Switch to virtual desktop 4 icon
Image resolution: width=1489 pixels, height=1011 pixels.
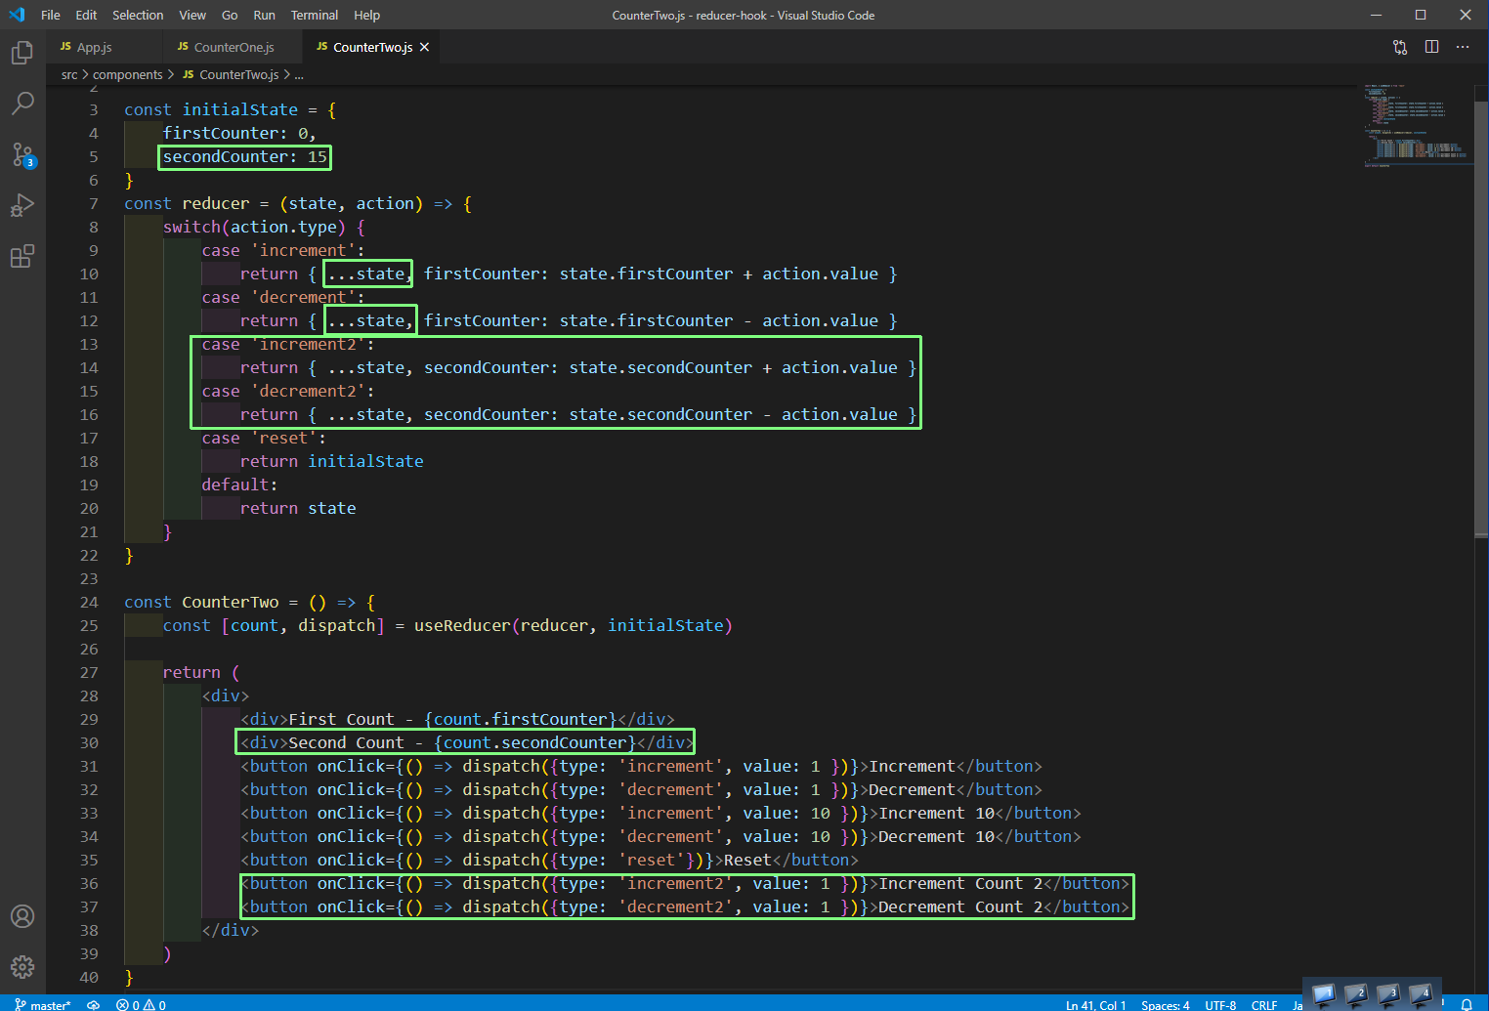tap(1422, 994)
